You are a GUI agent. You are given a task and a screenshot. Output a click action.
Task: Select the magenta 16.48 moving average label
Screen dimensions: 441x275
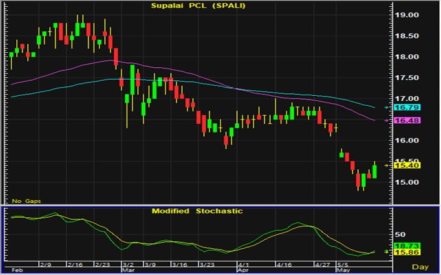[407, 121]
